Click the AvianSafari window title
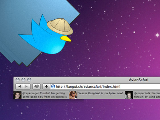Screen dimensions: 160x120 (138, 80)
